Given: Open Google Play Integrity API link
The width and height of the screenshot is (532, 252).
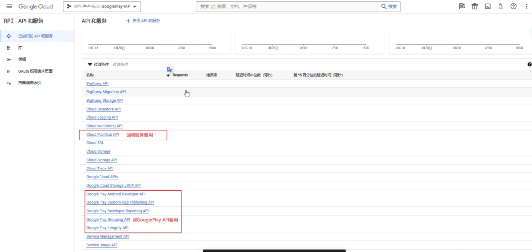Looking at the screenshot, I should point(107,228).
